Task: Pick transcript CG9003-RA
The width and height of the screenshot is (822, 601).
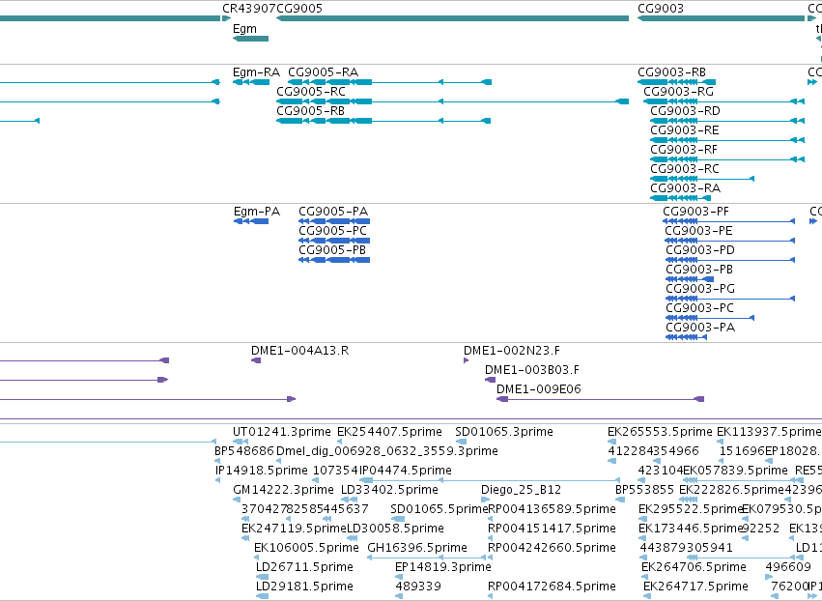Action: point(685,188)
